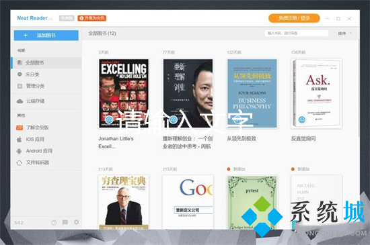Click the version number 5.0.2
Viewport: 370px width, 245px height.
coord(19,223)
